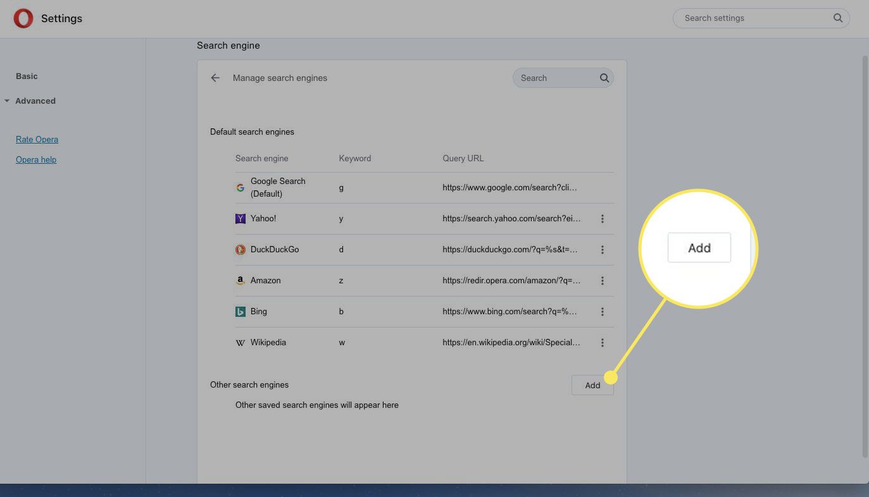The image size is (869, 497).
Task: Open the Rate Opera link
Action: [37, 139]
